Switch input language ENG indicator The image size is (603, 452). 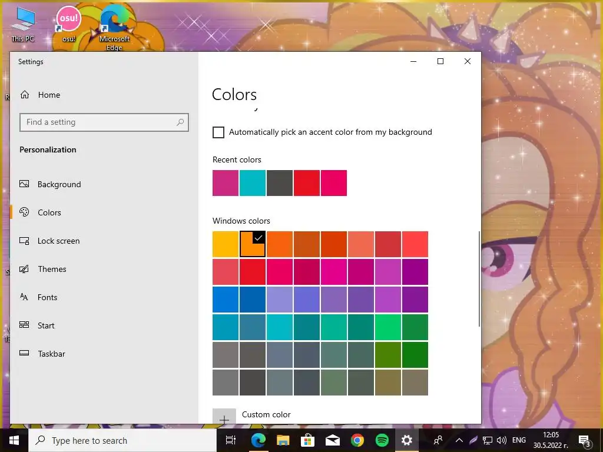tap(519, 440)
